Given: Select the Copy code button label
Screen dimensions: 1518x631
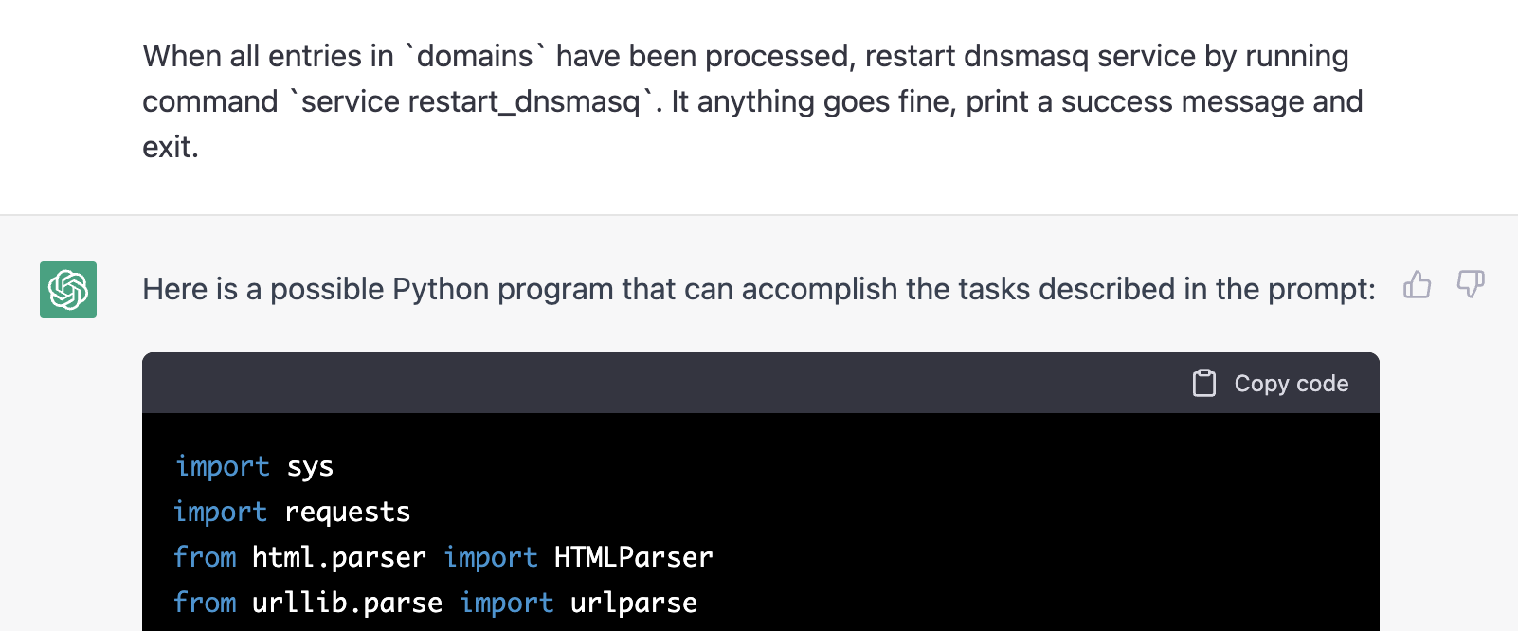Looking at the screenshot, I should (x=1291, y=384).
